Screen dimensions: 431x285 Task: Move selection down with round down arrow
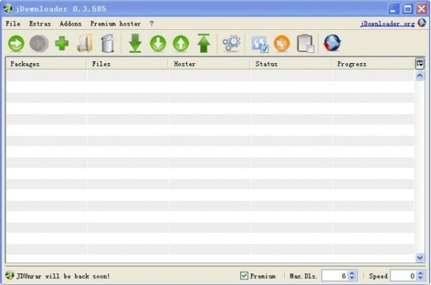coord(158,43)
